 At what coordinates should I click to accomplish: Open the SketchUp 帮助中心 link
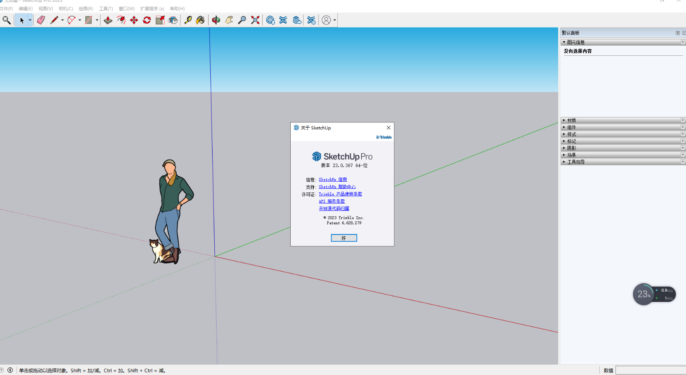(x=337, y=187)
